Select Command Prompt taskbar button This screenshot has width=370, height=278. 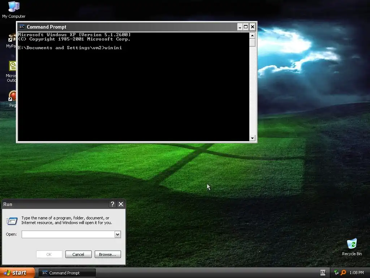point(67,273)
